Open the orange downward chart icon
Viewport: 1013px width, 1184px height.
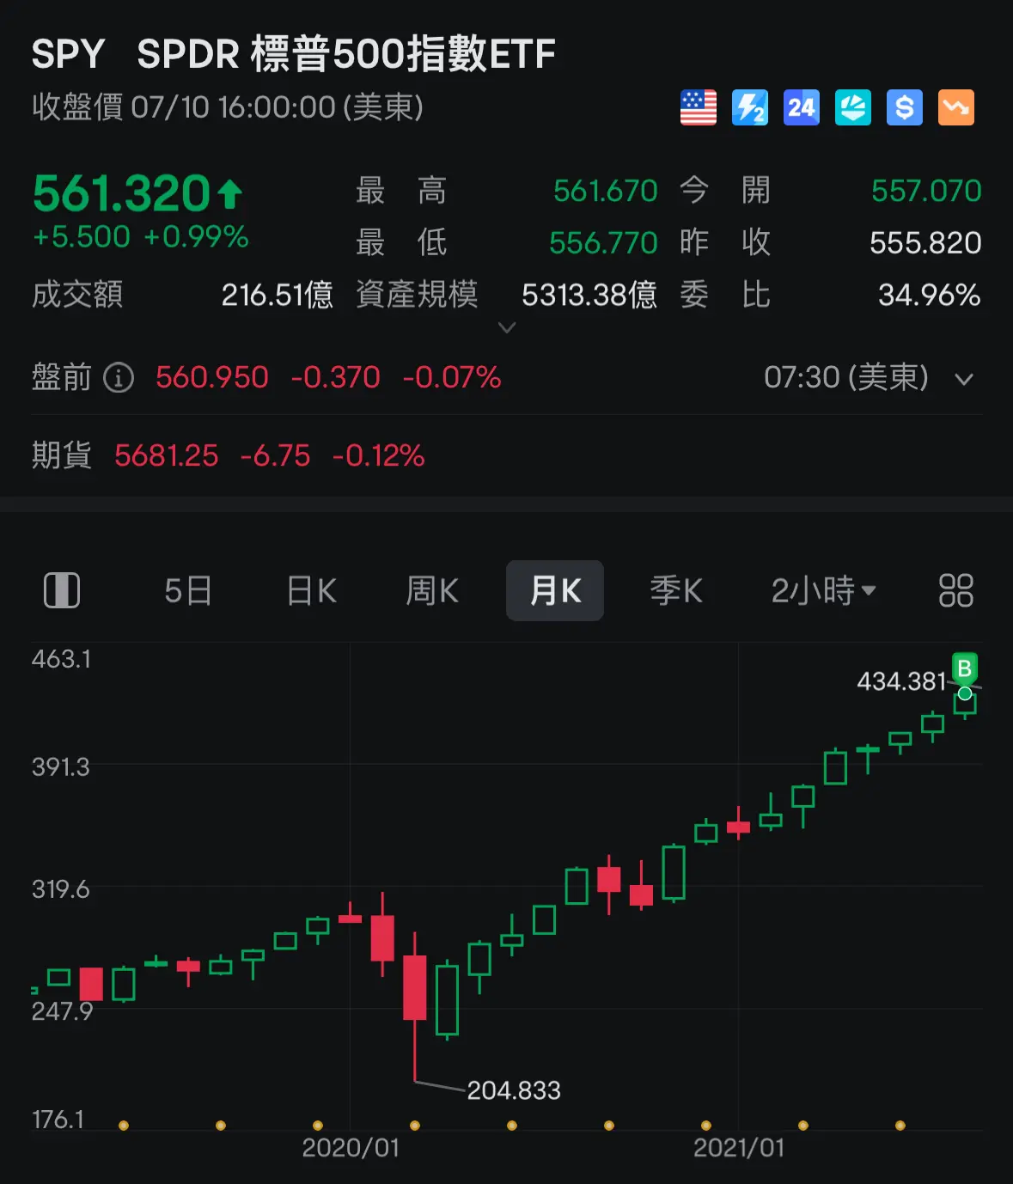click(955, 107)
